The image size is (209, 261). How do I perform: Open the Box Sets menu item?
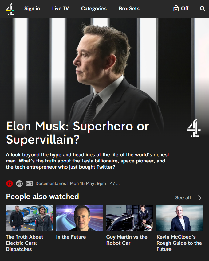tap(129, 9)
